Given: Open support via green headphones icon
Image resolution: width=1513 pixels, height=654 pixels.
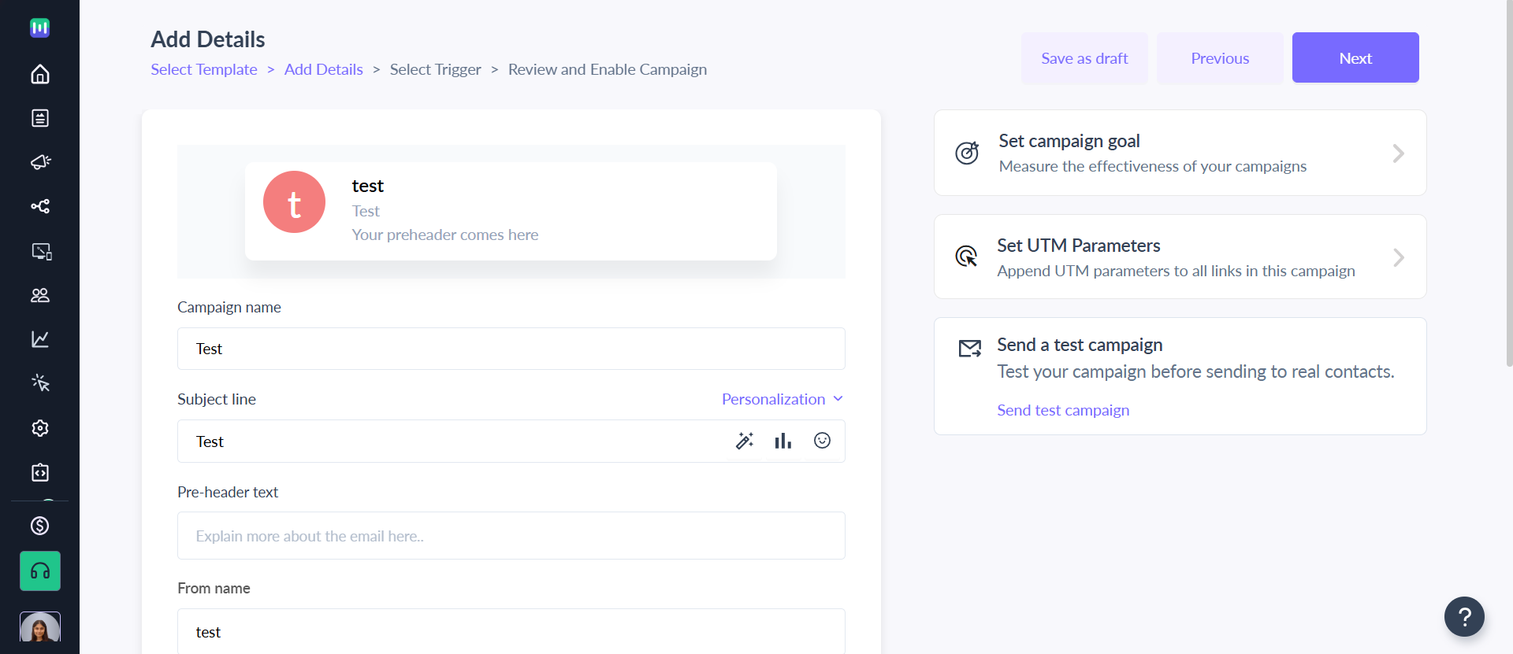Looking at the screenshot, I should pyautogui.click(x=40, y=571).
